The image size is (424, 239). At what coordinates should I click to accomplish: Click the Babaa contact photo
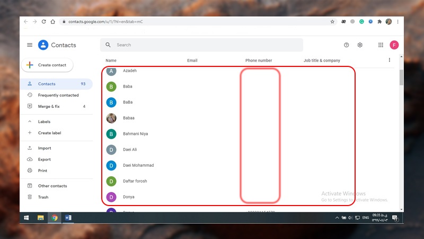111,118
